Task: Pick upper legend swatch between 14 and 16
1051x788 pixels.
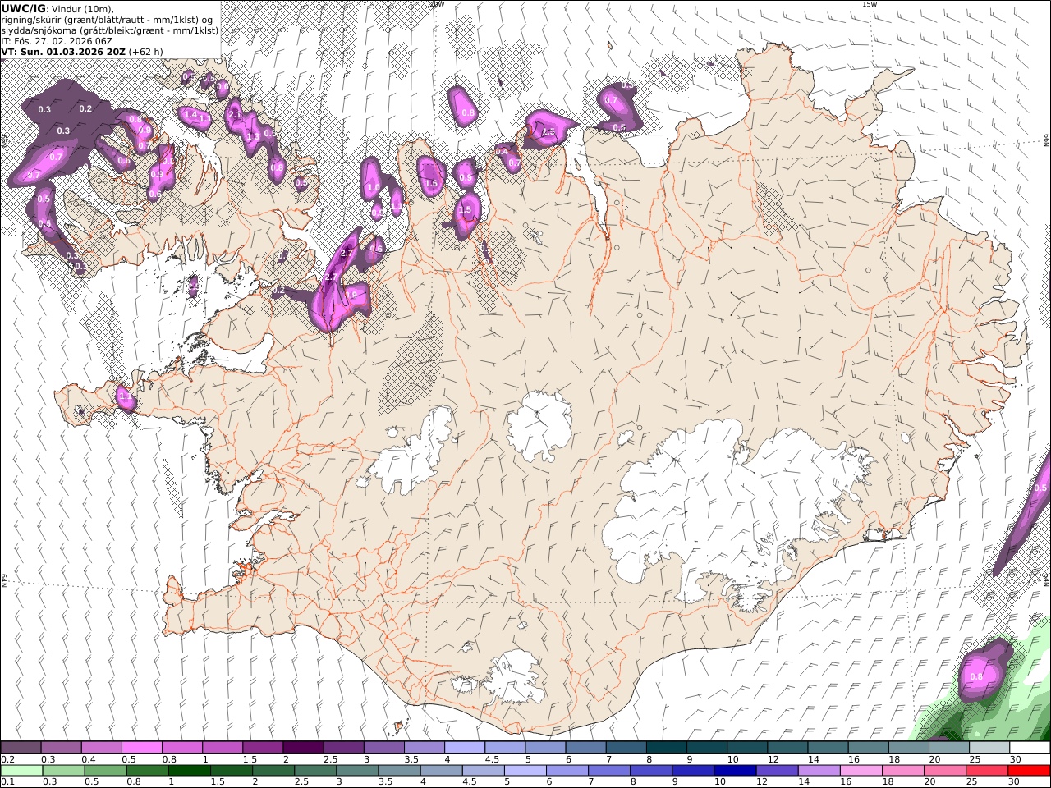Action: coord(827,748)
